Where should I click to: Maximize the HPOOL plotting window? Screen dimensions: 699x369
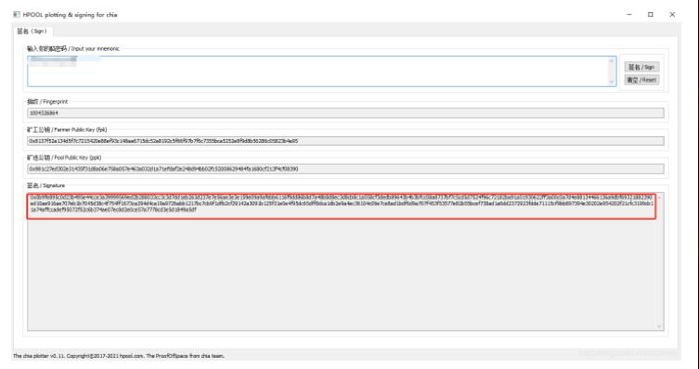[651, 15]
